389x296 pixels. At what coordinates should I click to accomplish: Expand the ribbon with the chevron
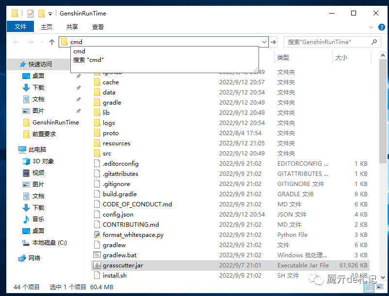pyautogui.click(x=371, y=27)
